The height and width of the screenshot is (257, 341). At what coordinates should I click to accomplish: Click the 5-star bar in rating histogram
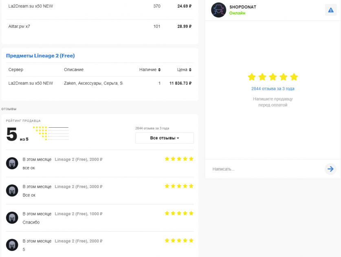pos(58,127)
